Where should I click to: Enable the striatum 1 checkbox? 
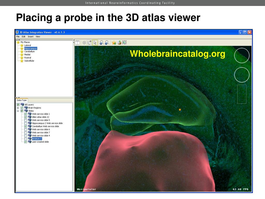click(26, 139)
